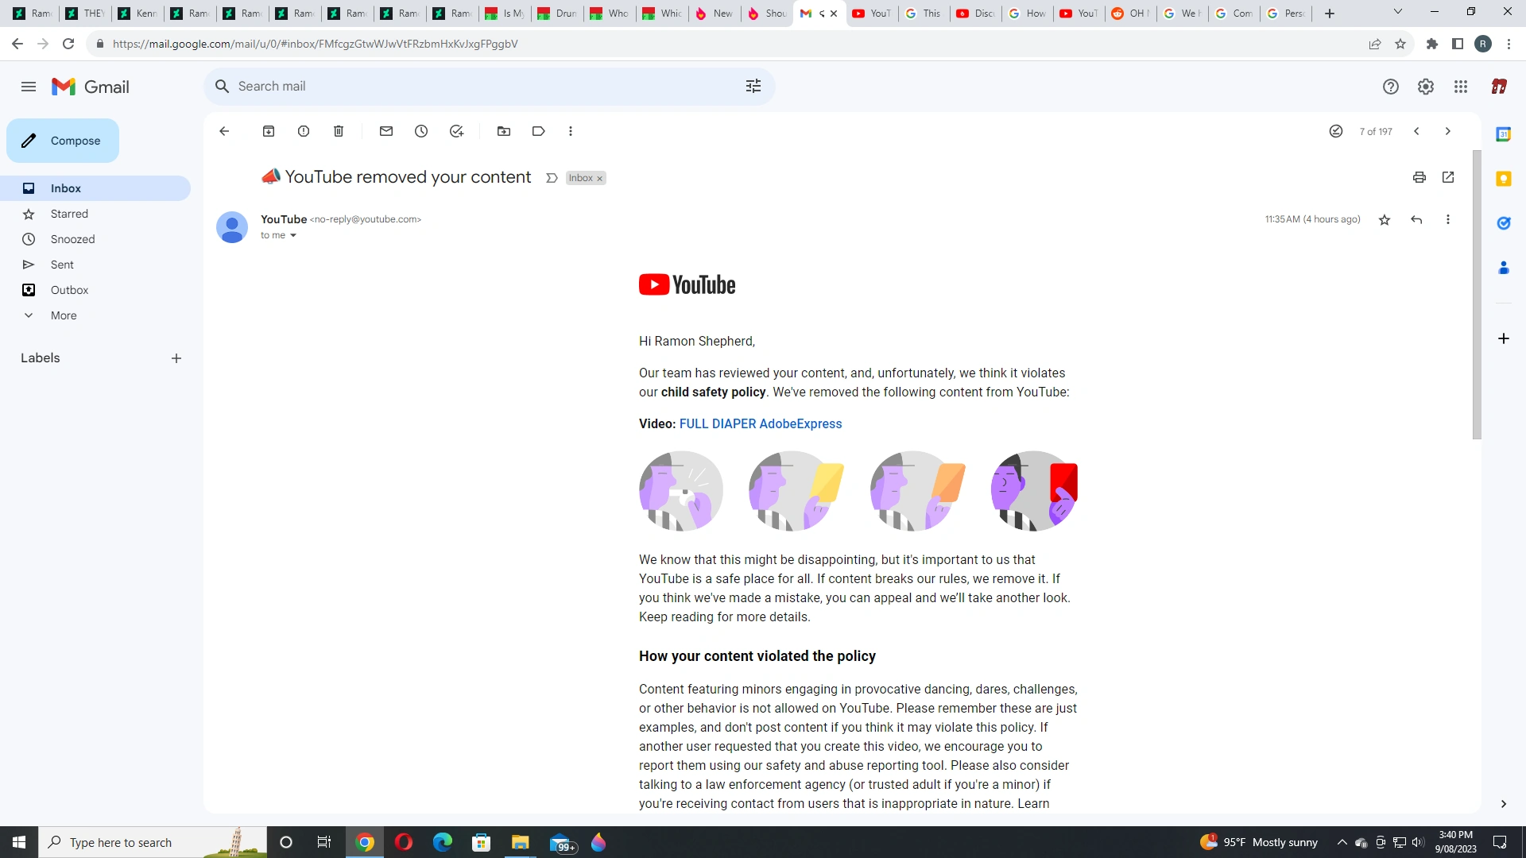Switch to the YouTube browser tab
1526x858 pixels.
click(872, 14)
